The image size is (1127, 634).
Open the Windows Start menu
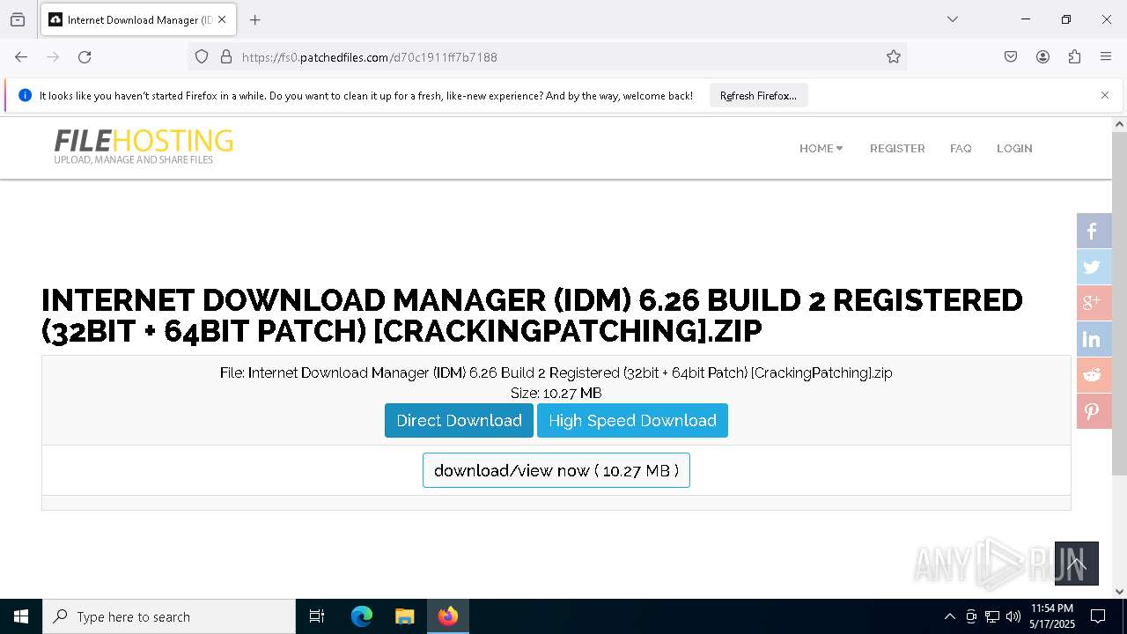(x=21, y=616)
